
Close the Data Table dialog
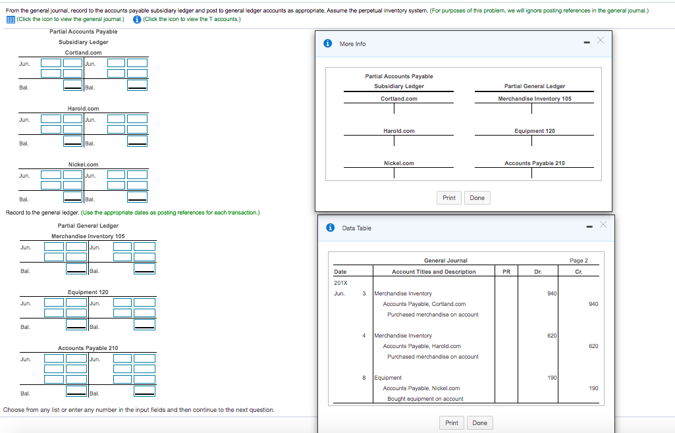coord(603,224)
